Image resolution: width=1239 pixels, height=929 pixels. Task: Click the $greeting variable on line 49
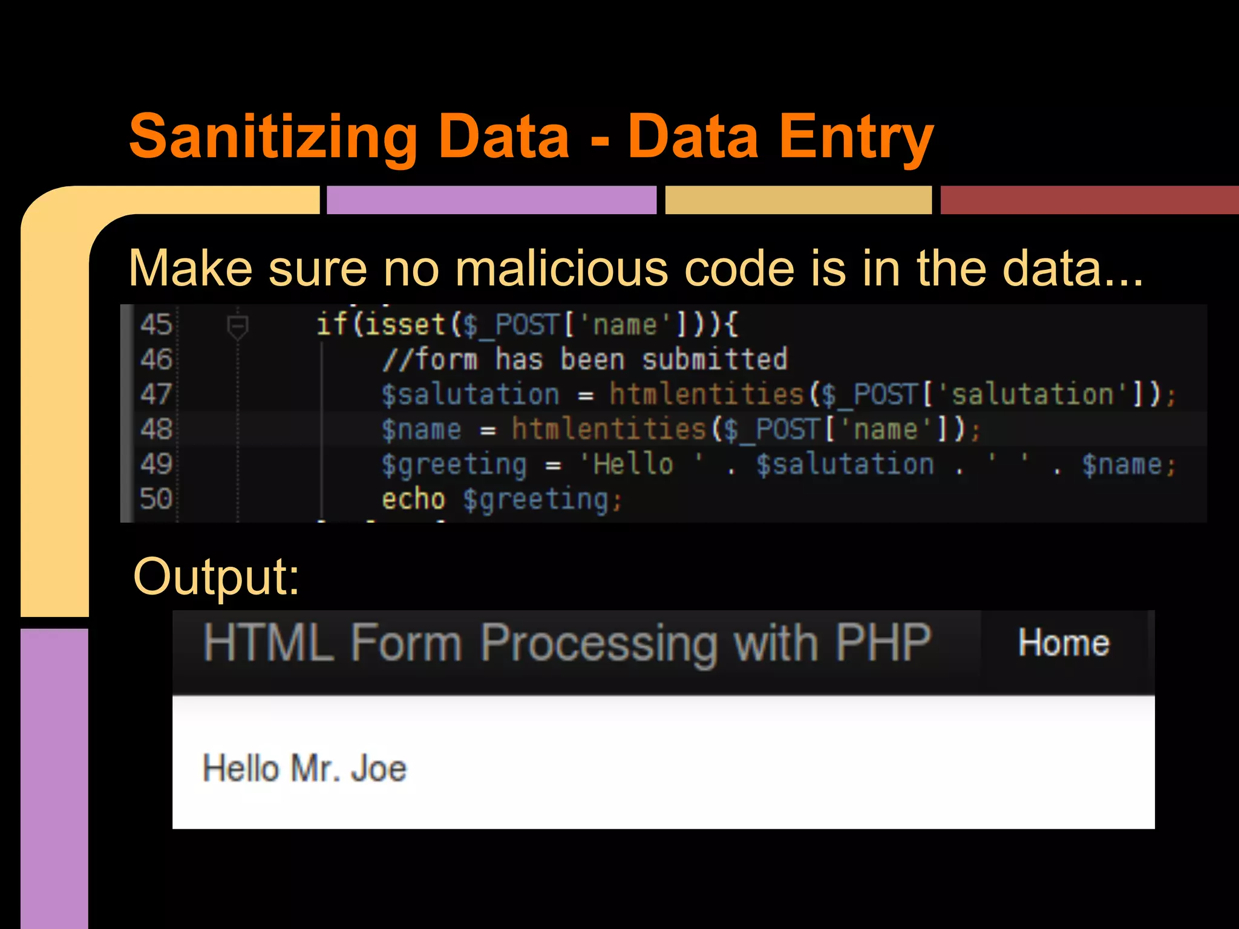[x=454, y=464]
